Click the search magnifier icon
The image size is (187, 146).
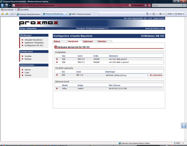183,5
